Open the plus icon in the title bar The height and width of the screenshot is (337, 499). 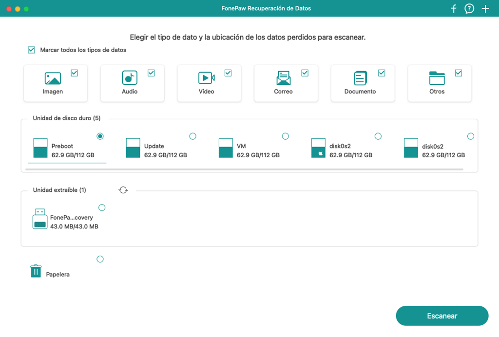click(x=485, y=8)
